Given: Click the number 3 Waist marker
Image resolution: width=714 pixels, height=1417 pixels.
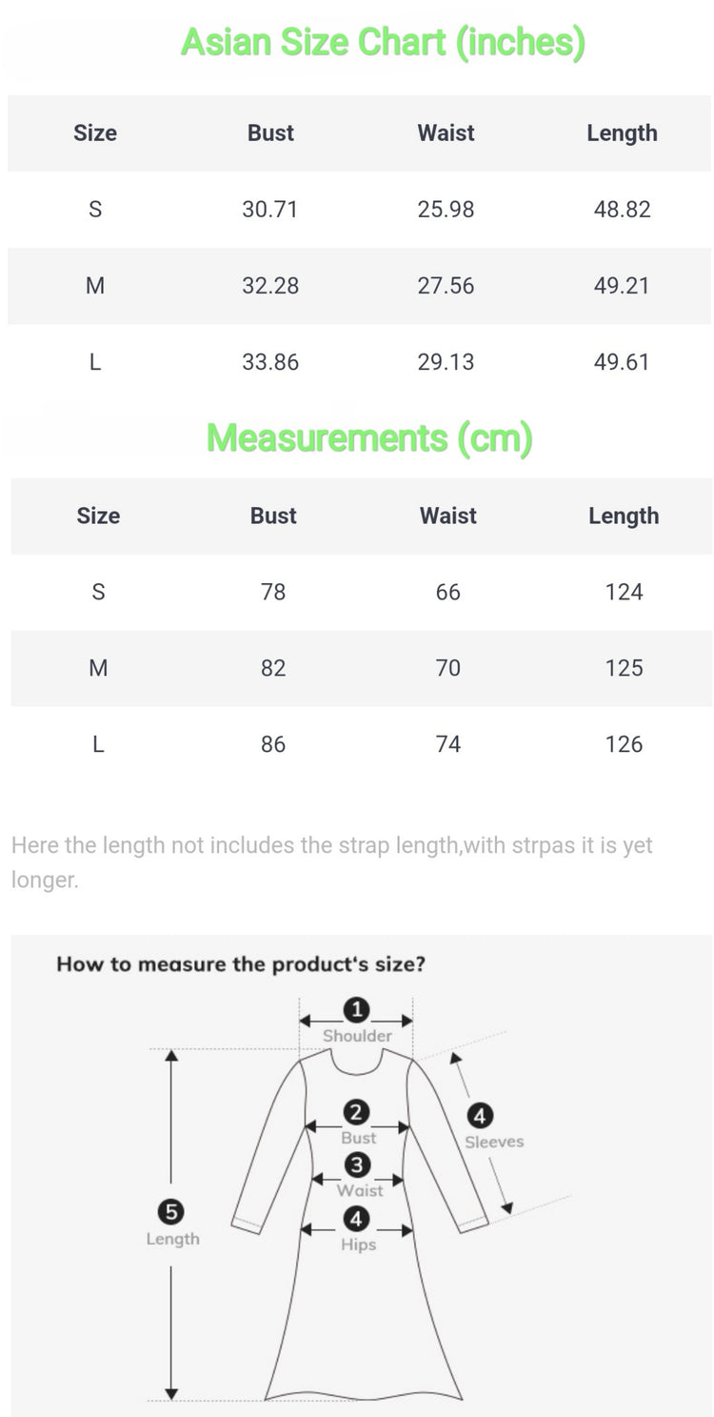Looking at the screenshot, I should tap(358, 1165).
